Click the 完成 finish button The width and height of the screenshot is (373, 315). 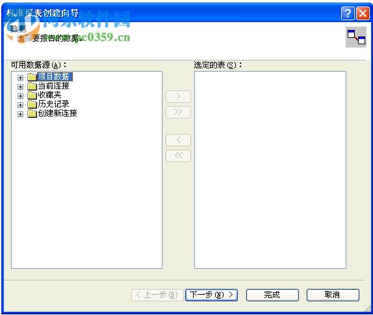[272, 295]
